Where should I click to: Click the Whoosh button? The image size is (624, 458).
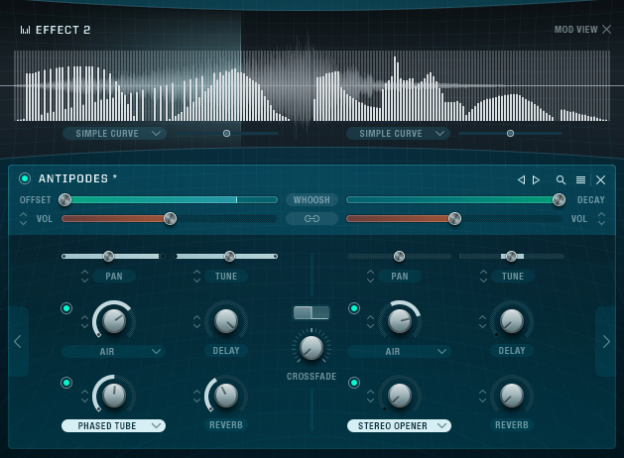coord(312,199)
